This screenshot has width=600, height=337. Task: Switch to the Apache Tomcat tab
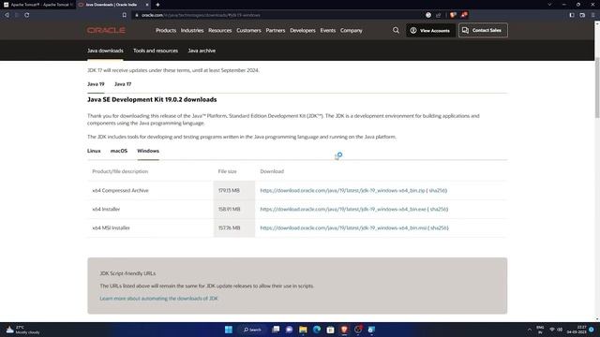[x=38, y=5]
